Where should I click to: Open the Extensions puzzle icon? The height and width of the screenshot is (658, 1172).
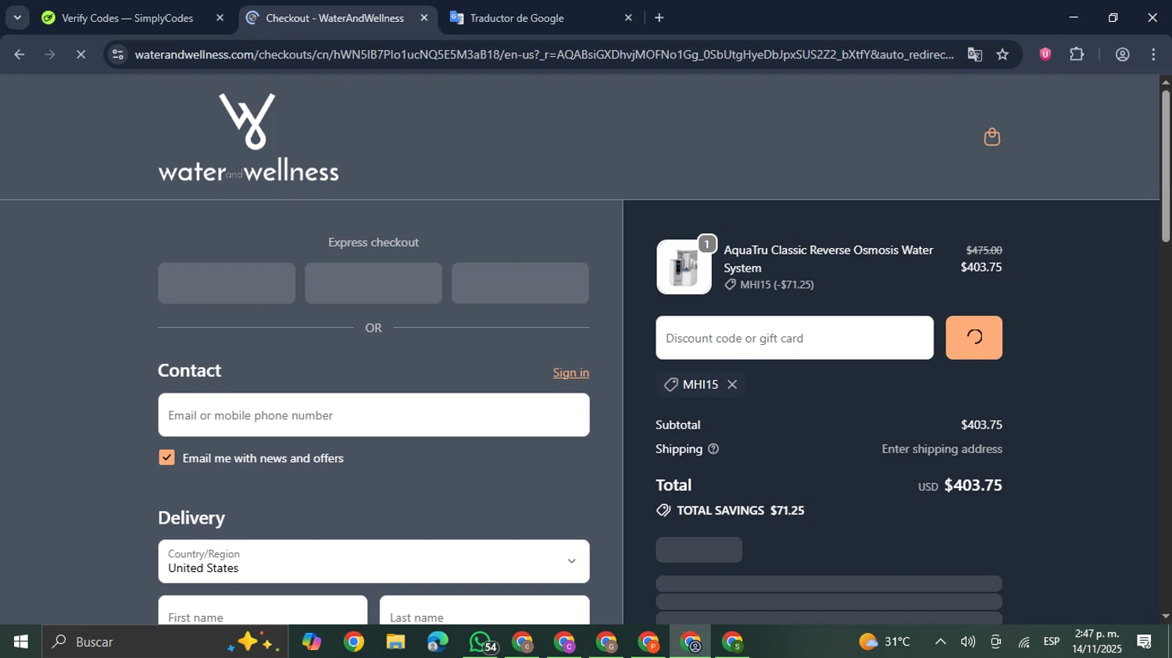[x=1077, y=55]
